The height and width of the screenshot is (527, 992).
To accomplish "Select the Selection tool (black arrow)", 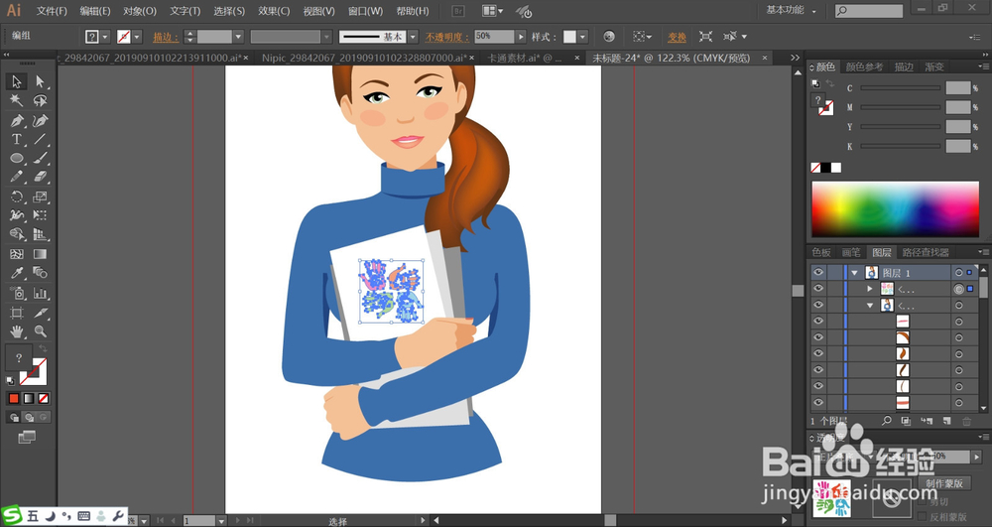I will click(x=17, y=81).
